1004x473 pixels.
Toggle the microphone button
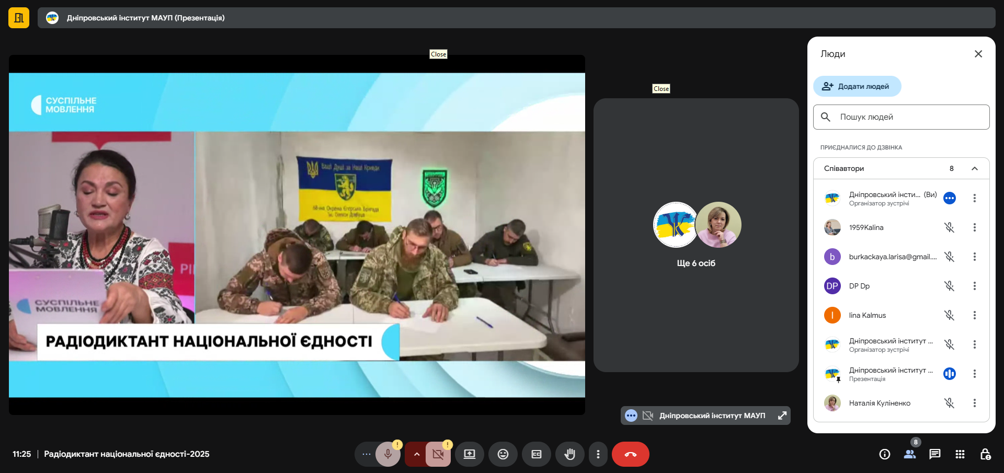coord(387,454)
